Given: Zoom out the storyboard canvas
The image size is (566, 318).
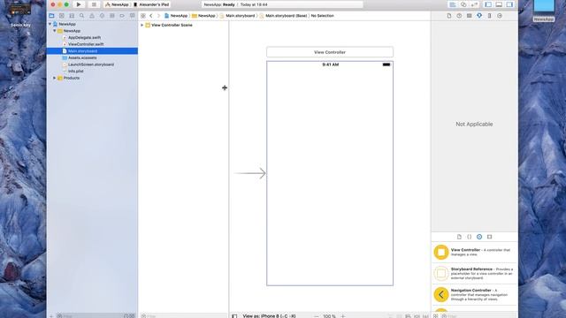Looking at the screenshot, I should [x=317, y=316].
